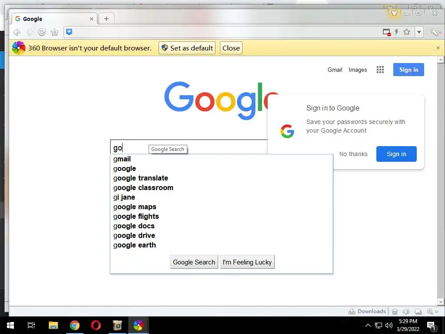
Task: Select the google maps suggestion
Action: point(221,207)
